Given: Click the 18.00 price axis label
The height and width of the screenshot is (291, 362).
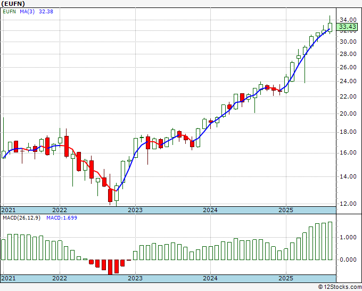Looking at the screenshot, I should 348,132.
